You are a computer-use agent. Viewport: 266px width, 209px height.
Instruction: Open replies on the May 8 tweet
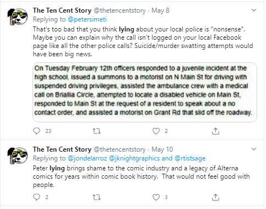point(36,131)
